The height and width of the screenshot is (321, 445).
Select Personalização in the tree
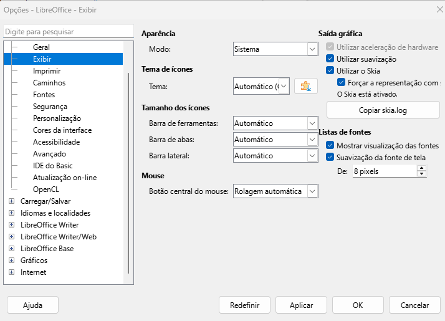click(x=57, y=118)
